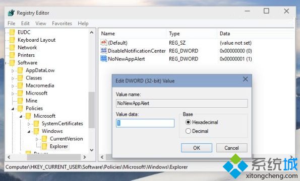Click the tree pane vertical scrollbar thumb
Image resolution: width=300 pixels, height=181 pixels.
point(91,110)
